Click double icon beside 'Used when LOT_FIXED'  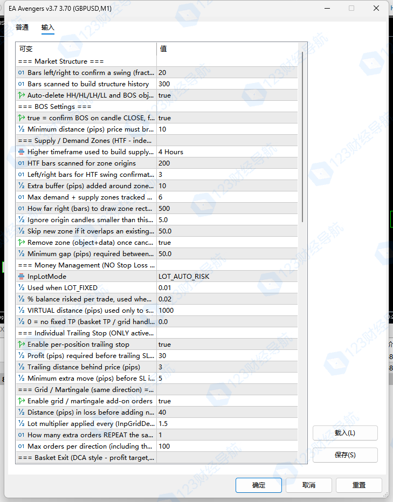(21, 288)
